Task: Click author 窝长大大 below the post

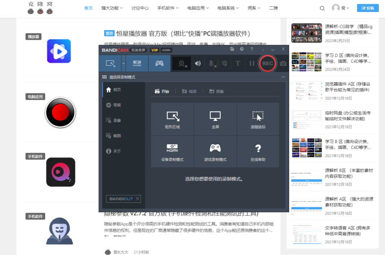Action: click(121, 252)
